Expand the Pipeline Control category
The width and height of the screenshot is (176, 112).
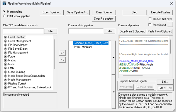[5, 84]
